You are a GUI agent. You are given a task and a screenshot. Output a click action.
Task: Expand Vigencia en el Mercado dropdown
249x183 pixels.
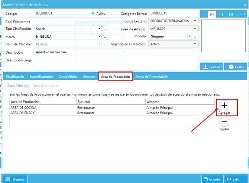[x=195, y=44]
